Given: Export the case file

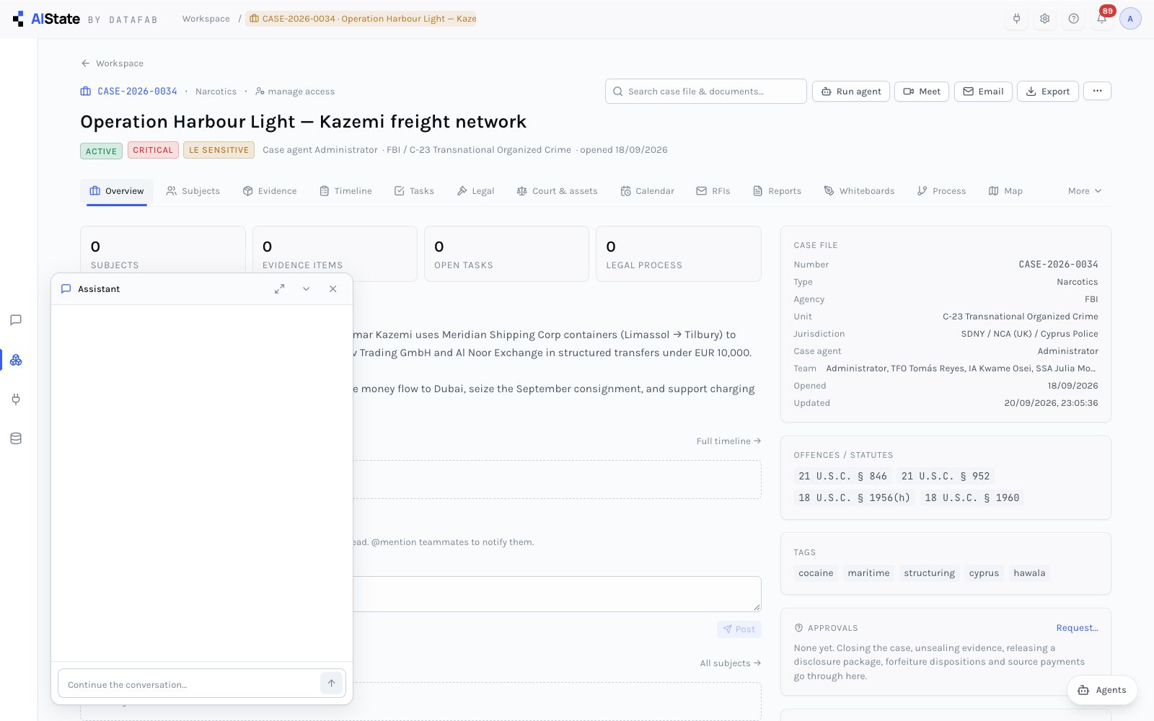Looking at the screenshot, I should click(1048, 92).
